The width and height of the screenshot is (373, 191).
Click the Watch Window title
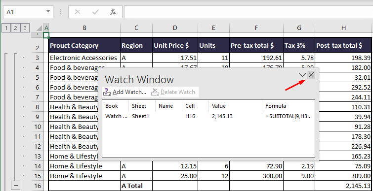click(139, 80)
